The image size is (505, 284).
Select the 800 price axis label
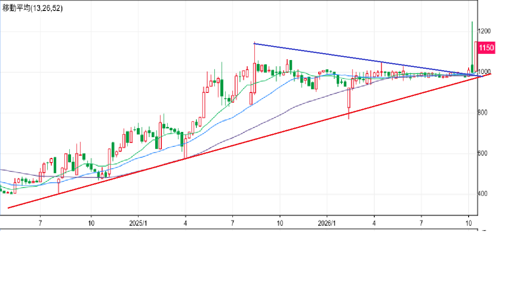[483, 113]
